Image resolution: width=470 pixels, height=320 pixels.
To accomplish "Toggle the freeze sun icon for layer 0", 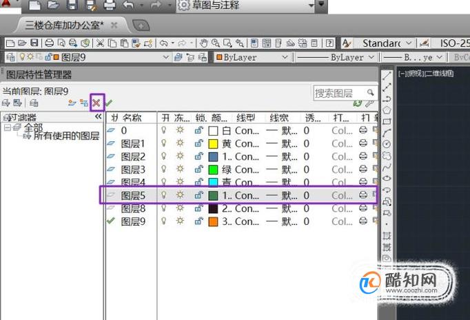I will 180,130.
